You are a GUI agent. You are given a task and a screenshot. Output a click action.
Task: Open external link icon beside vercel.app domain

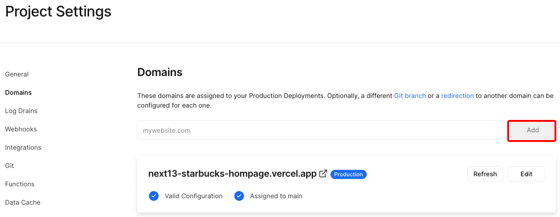pyautogui.click(x=323, y=174)
